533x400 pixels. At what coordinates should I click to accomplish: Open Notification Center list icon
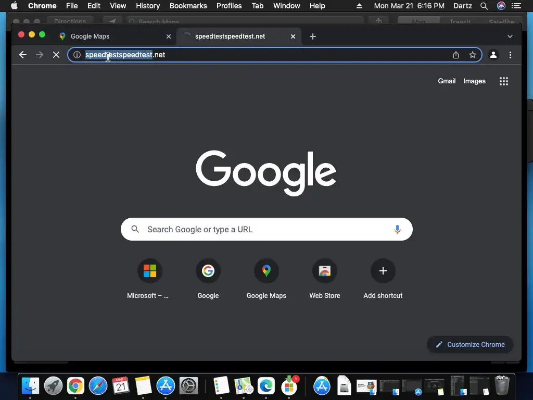pyautogui.click(x=516, y=6)
